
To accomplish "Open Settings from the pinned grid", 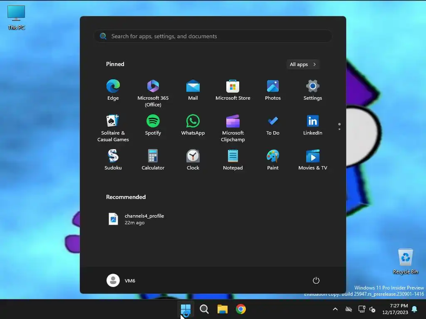I will pyautogui.click(x=313, y=90).
